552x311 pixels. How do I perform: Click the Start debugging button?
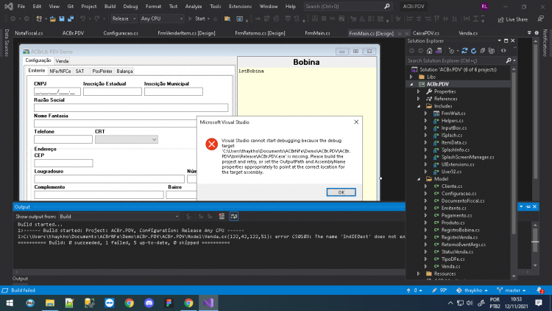pos(199,18)
